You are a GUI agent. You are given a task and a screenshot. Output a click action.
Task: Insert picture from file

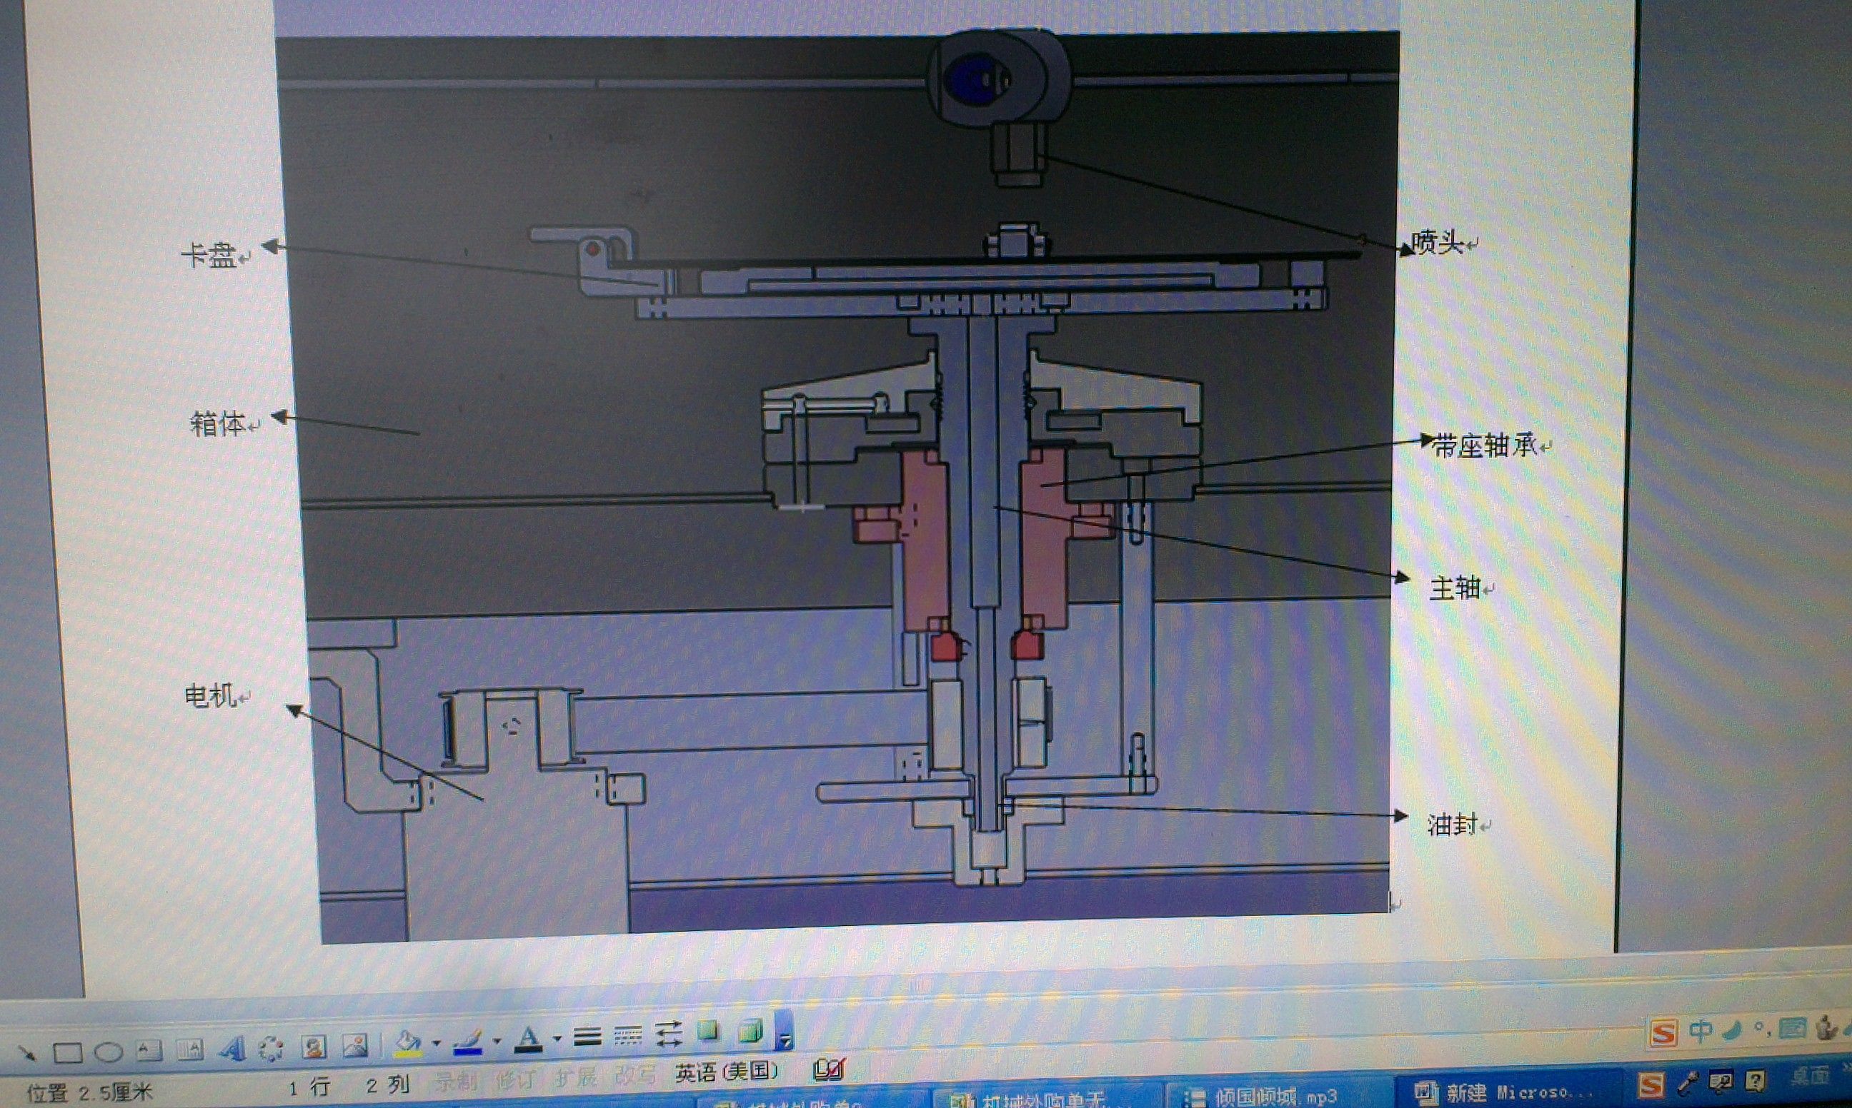[354, 1045]
